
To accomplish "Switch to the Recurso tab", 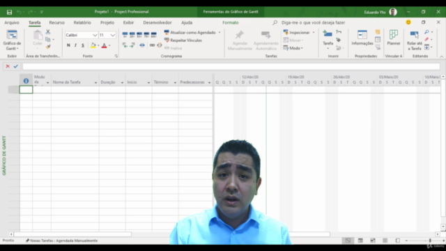I will [x=56, y=22].
